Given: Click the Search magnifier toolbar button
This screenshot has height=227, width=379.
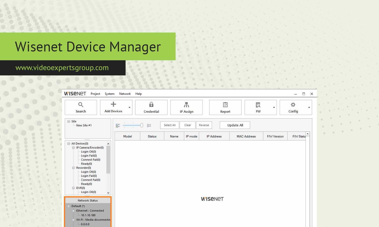Looking at the screenshot, I should tap(81, 107).
